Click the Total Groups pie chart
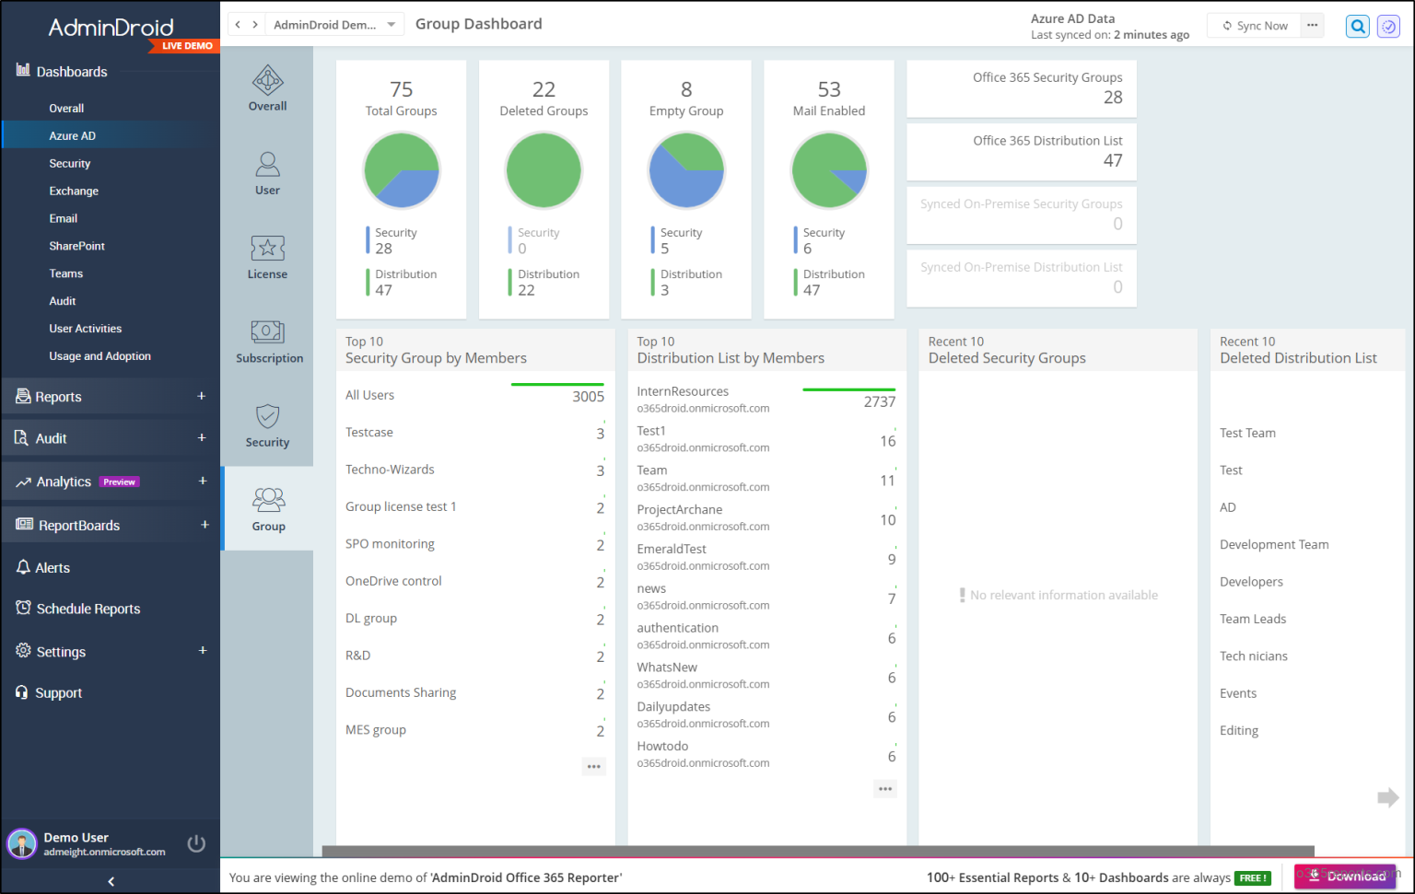This screenshot has width=1415, height=894. 402,170
